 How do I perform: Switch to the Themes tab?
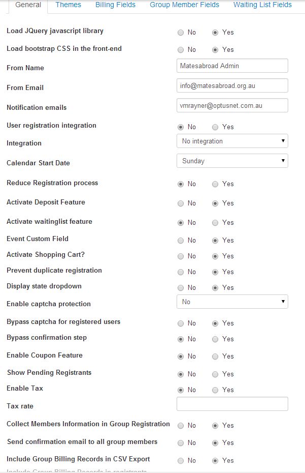pyautogui.click(x=68, y=5)
